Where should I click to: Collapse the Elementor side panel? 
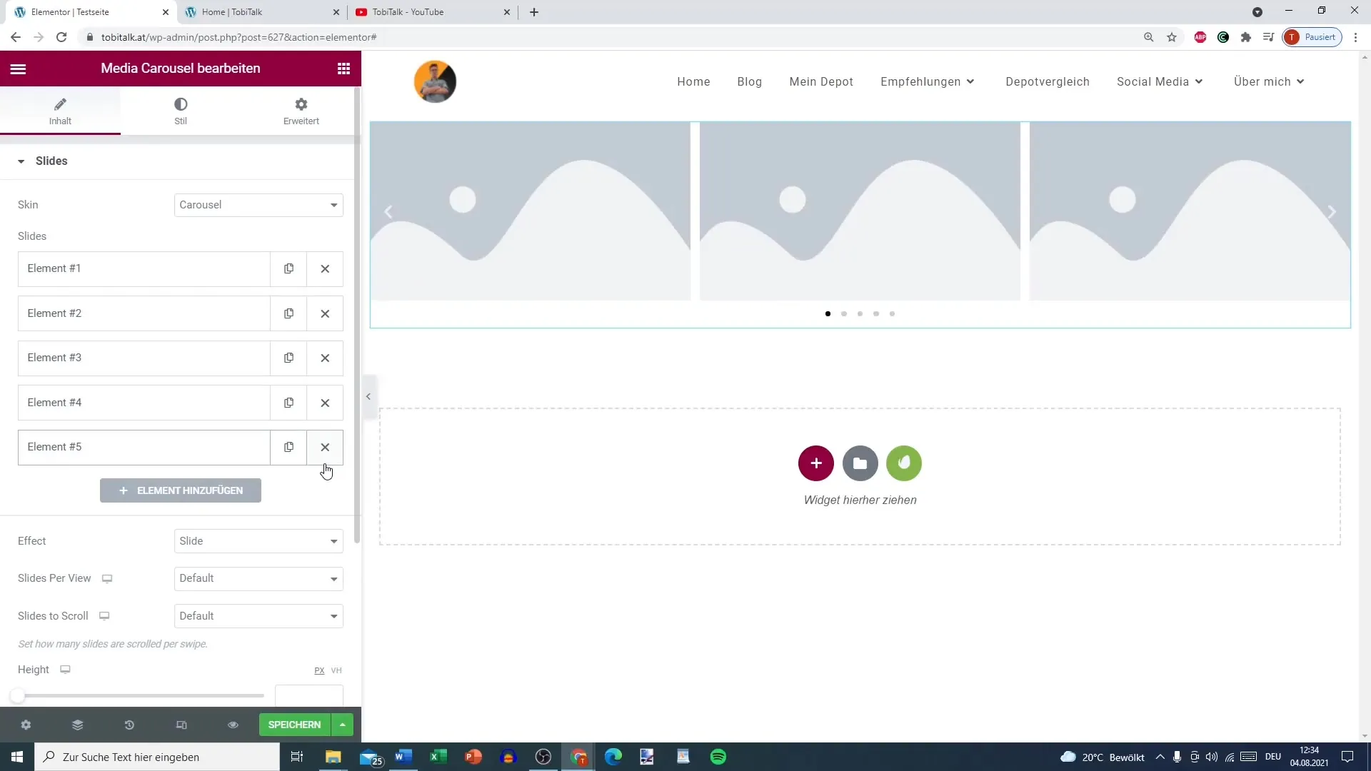(x=368, y=396)
